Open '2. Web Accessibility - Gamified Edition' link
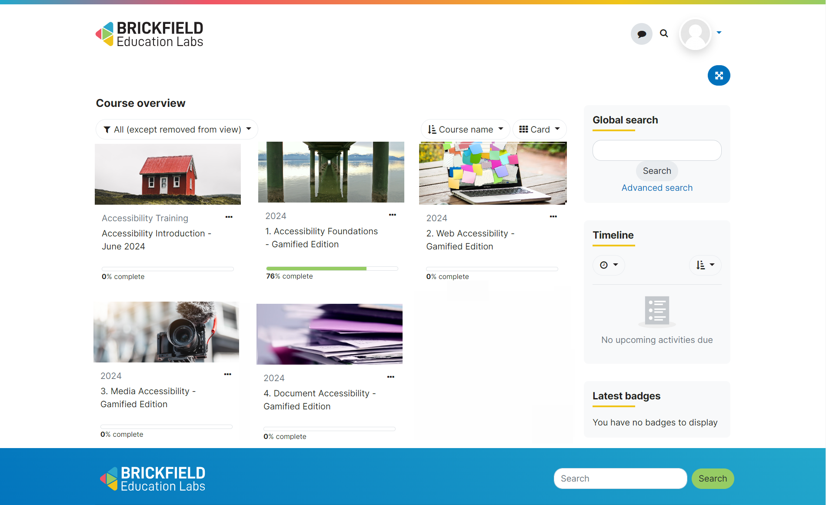This screenshot has width=826, height=505. pyautogui.click(x=470, y=240)
